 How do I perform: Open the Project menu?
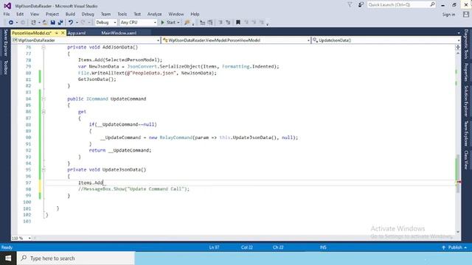pyautogui.click(x=52, y=14)
